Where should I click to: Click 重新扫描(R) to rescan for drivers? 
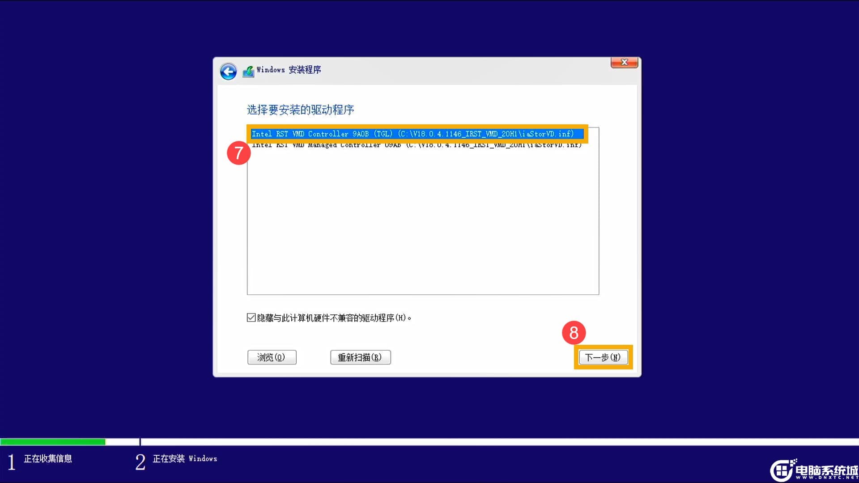click(x=360, y=357)
